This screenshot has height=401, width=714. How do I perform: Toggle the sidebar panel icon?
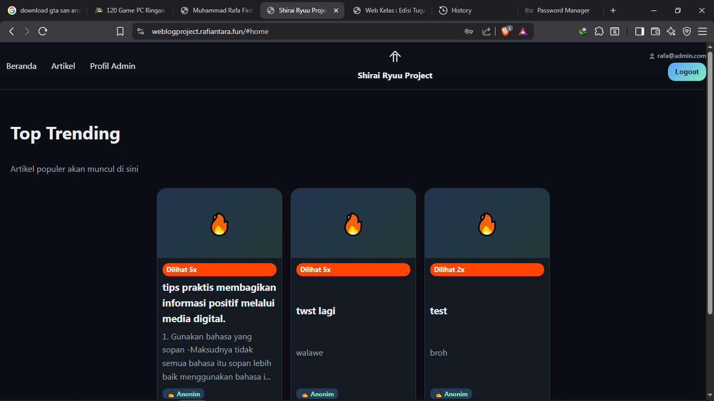pyautogui.click(x=639, y=31)
